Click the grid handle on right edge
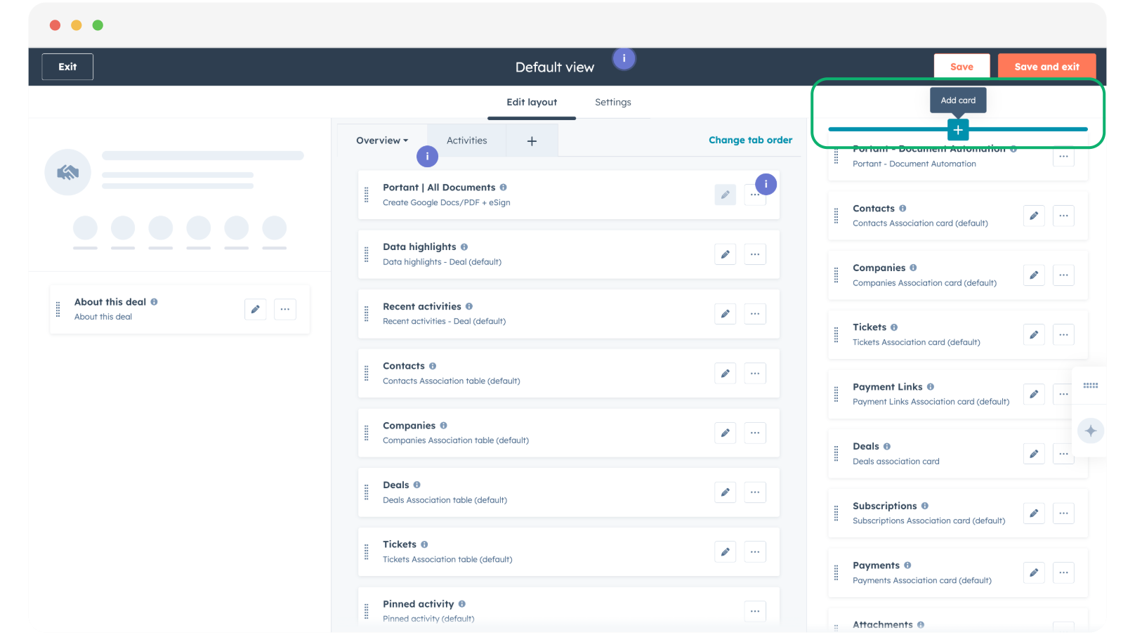The image size is (1135, 635). point(1090,386)
